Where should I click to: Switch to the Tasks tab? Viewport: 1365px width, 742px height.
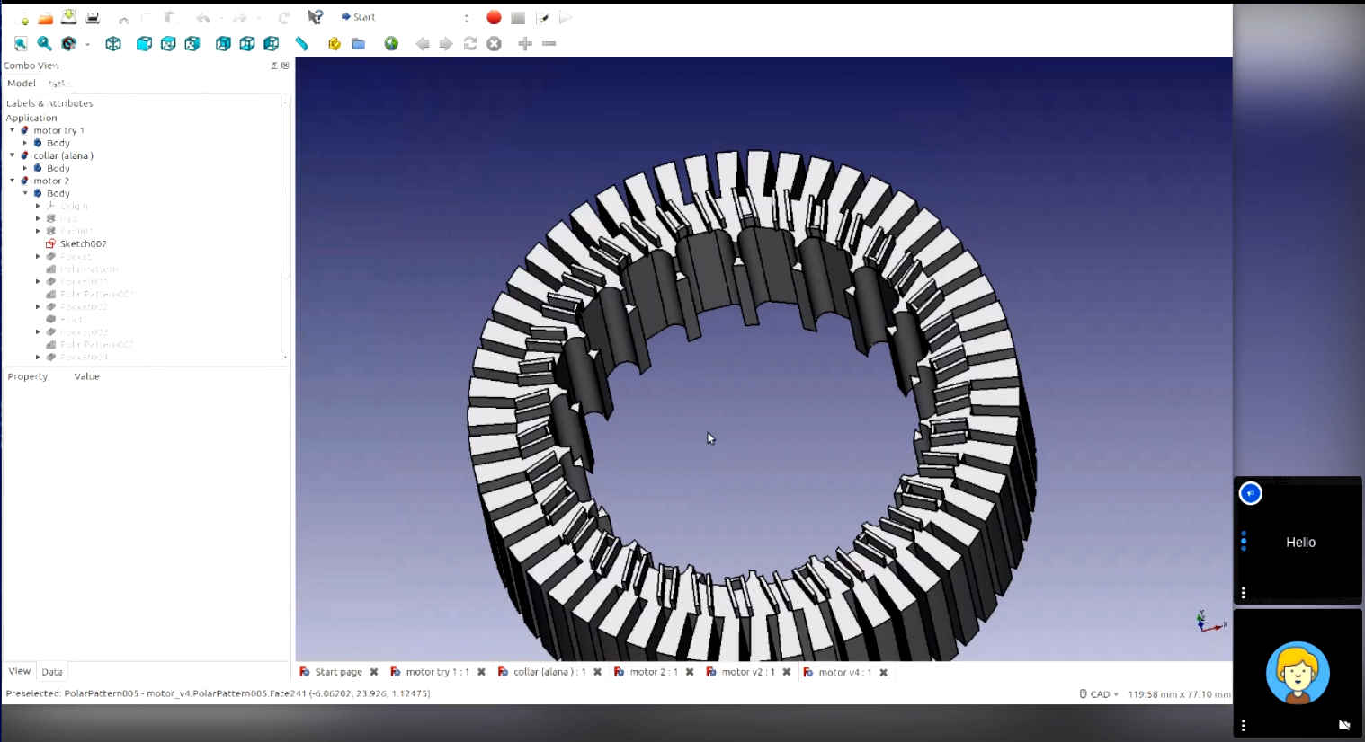point(58,84)
